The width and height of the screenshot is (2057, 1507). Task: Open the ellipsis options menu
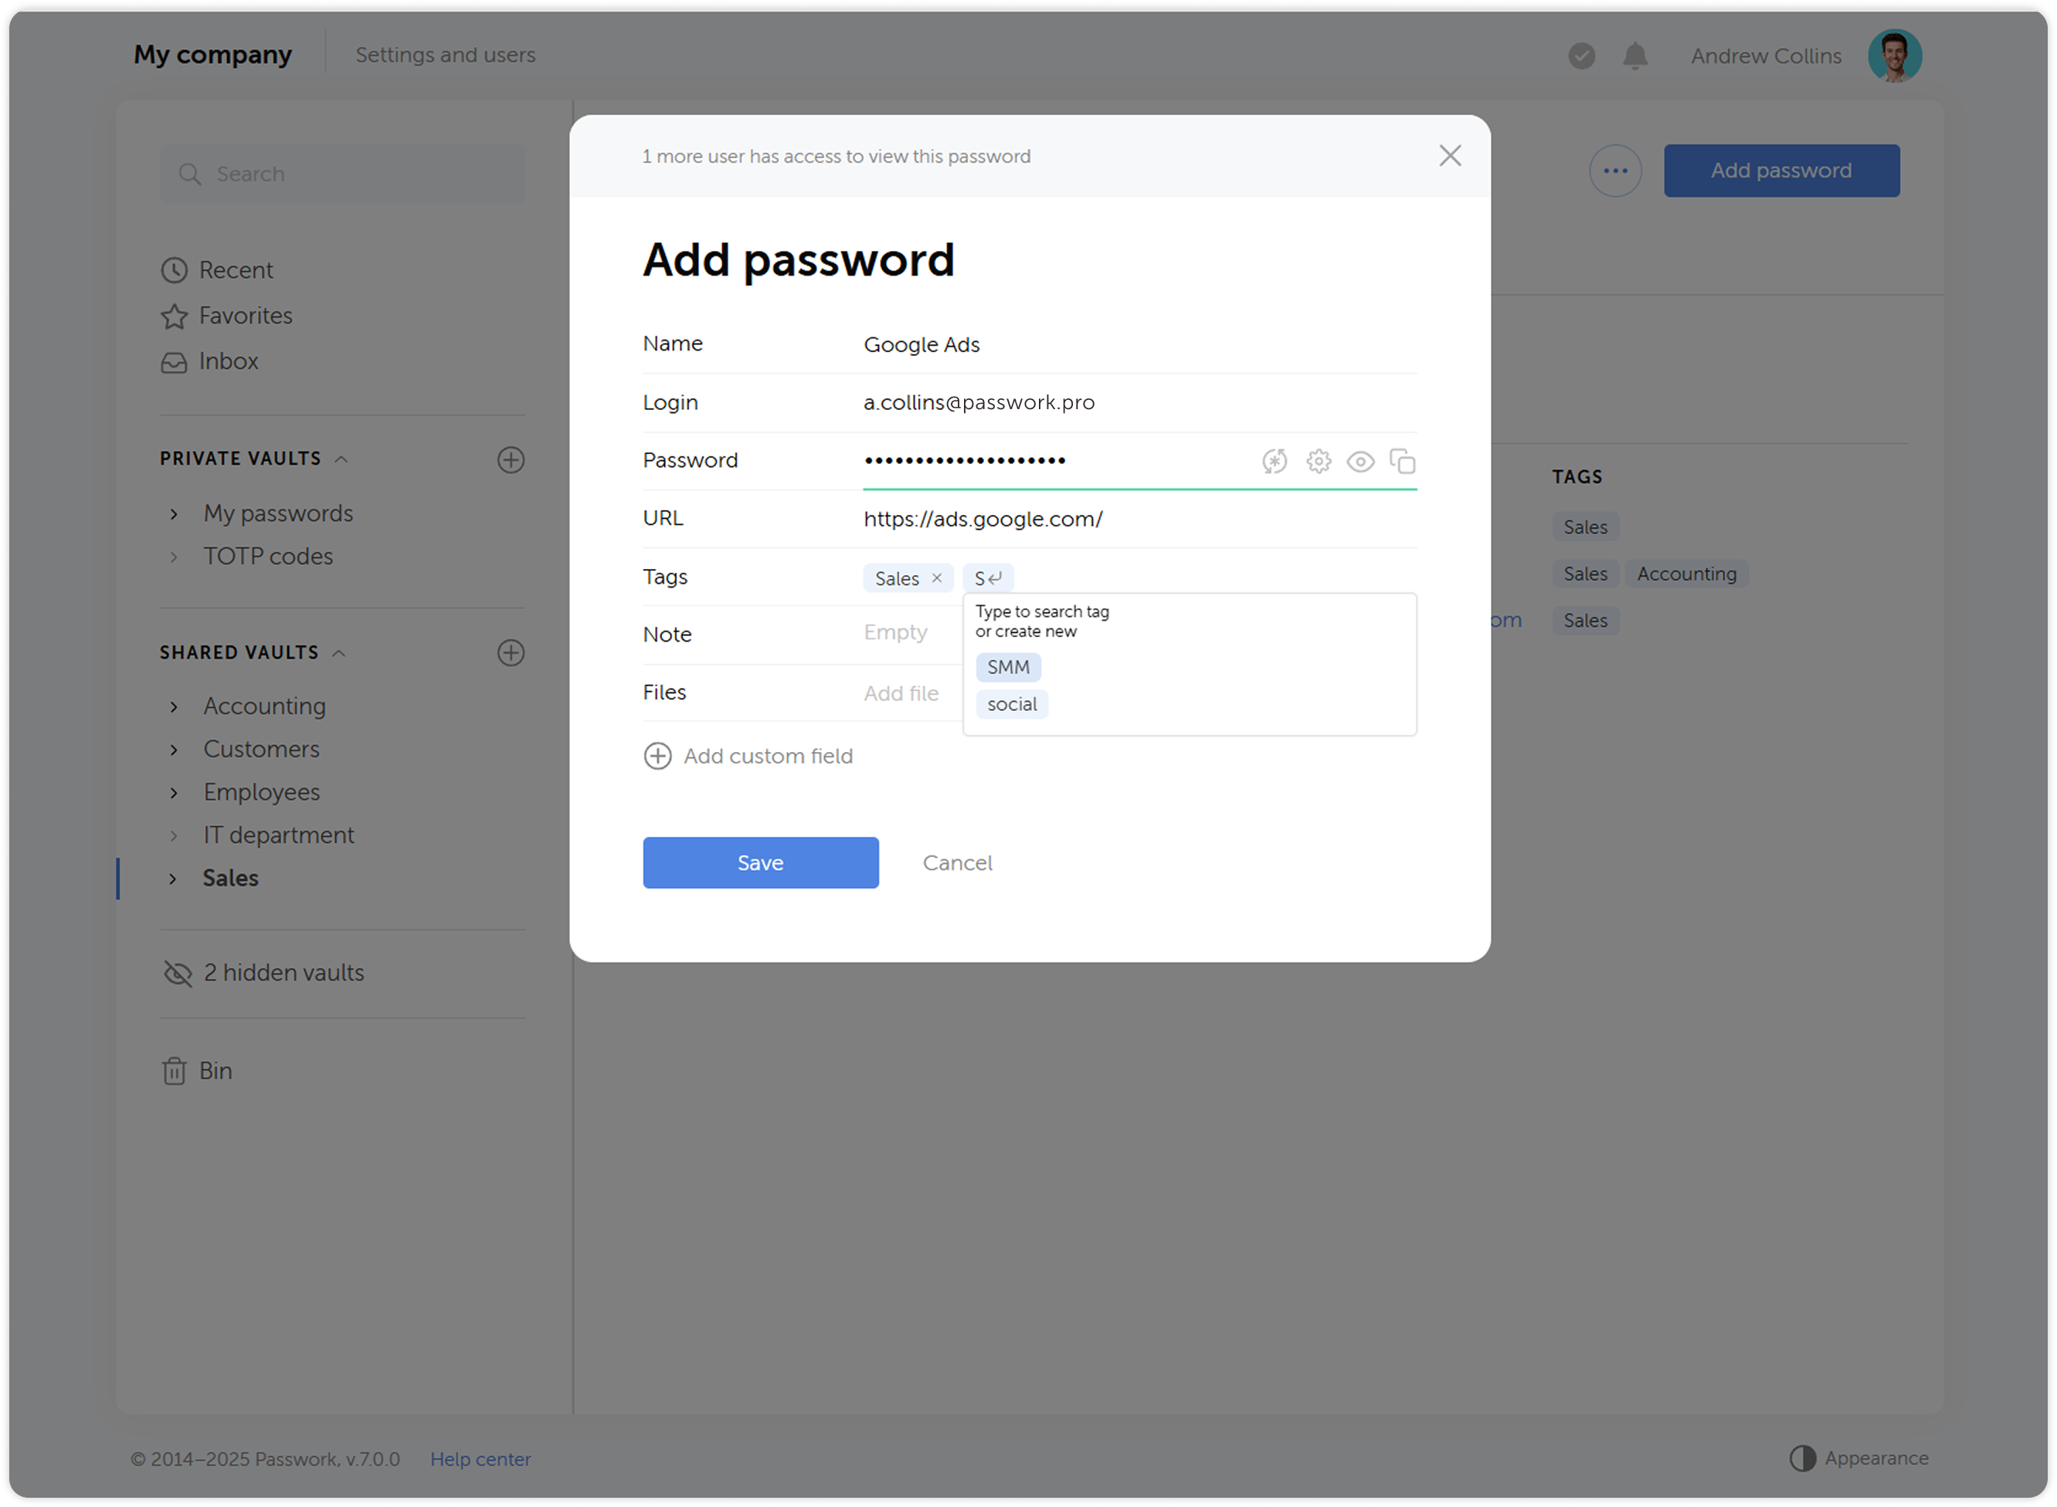point(1615,171)
